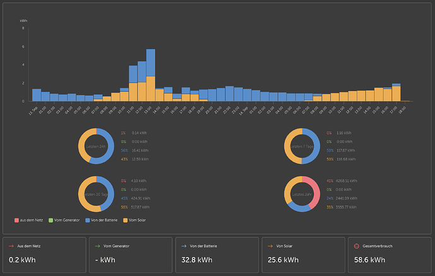Open the 25.6 kWh Von Solar card value
Screen dimensions: 435x276
coord(283,260)
